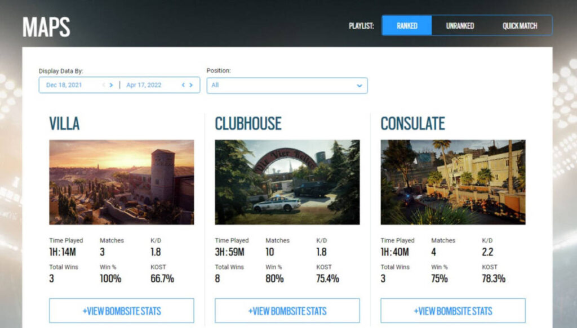Open the Position field showing All
The image size is (577, 328).
coord(282,86)
